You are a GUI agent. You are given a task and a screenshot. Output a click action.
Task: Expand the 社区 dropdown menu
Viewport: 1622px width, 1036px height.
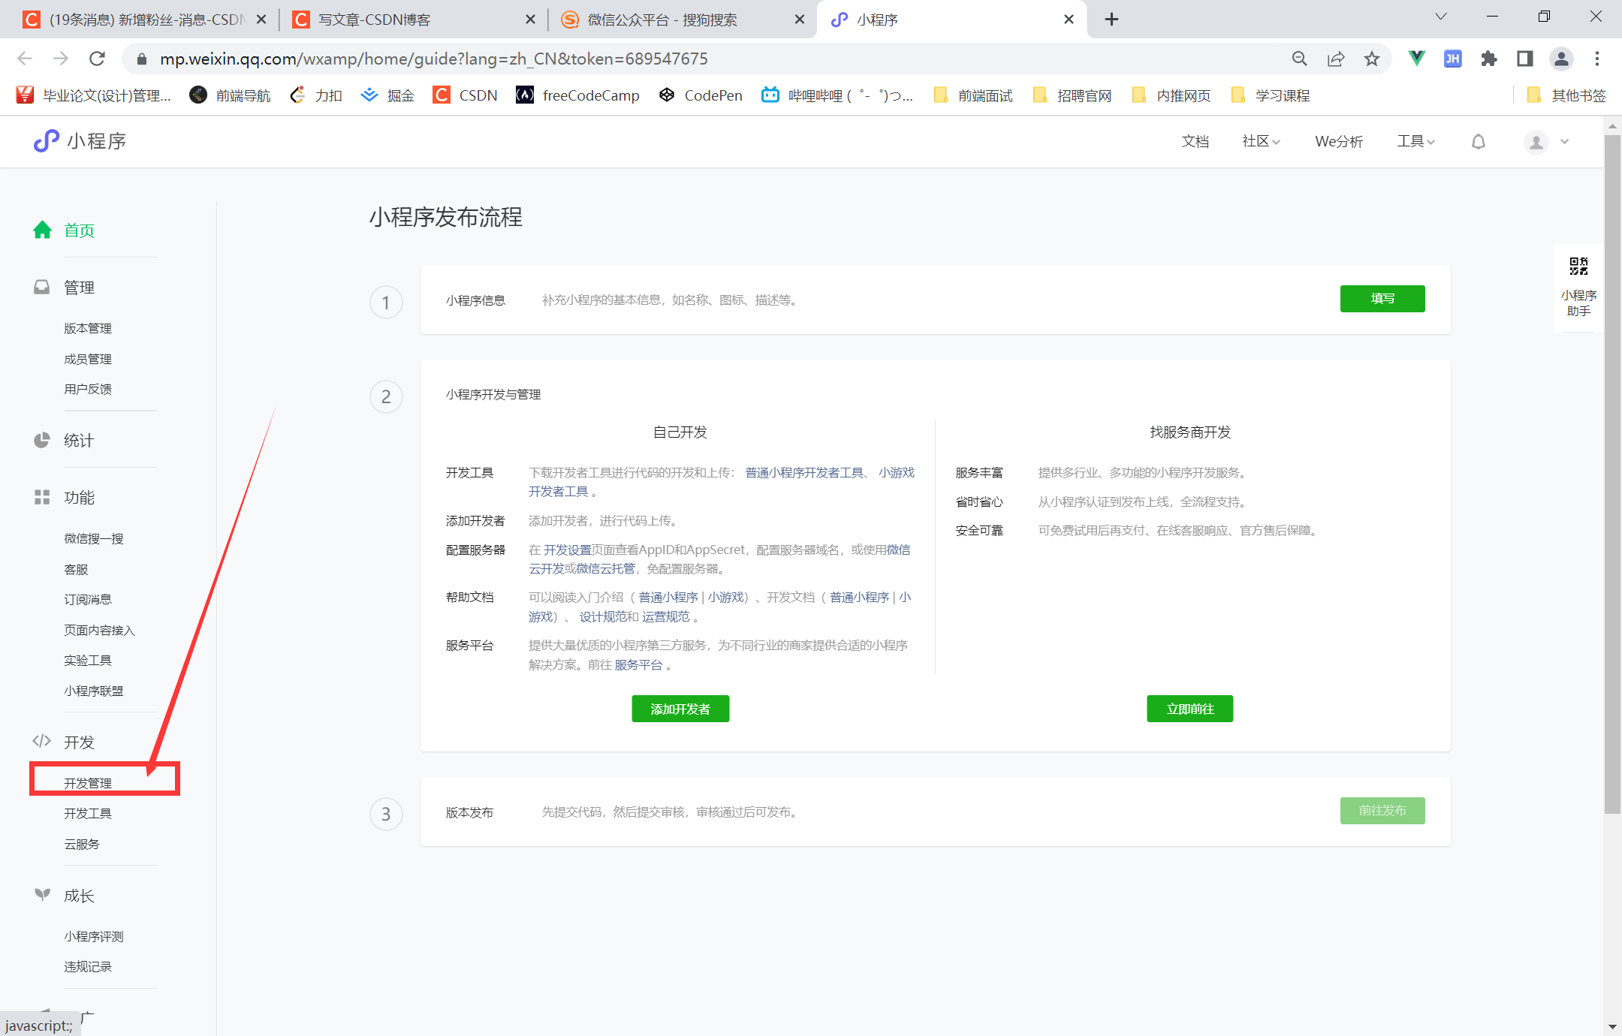click(1261, 141)
